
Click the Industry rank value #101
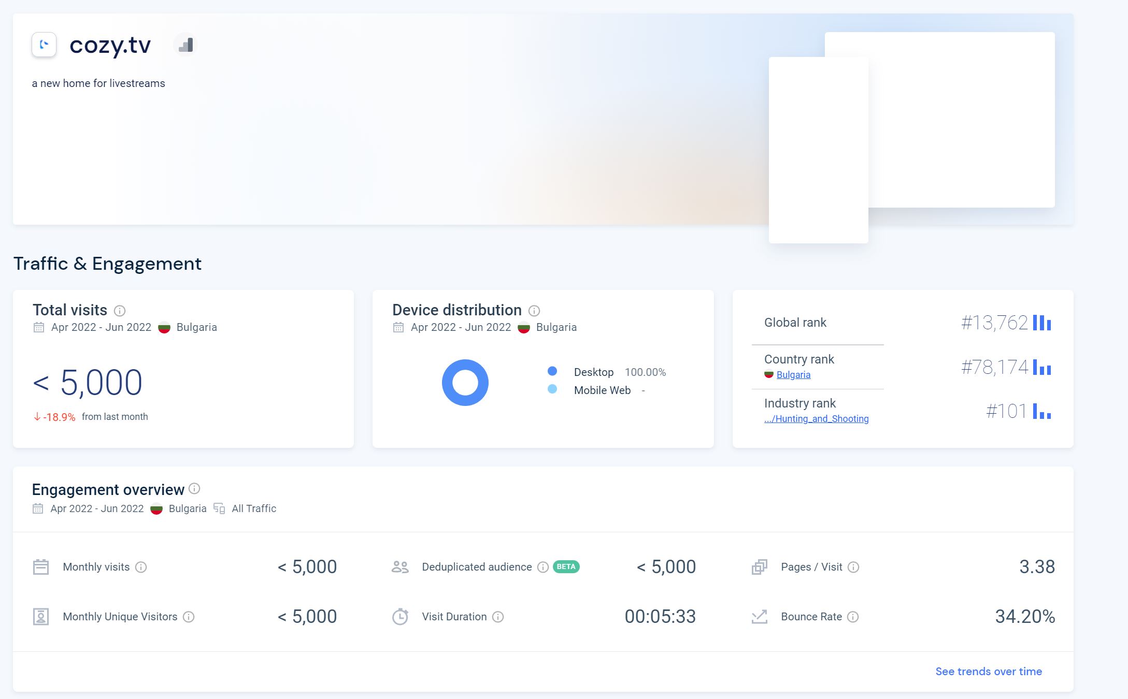click(x=1006, y=411)
